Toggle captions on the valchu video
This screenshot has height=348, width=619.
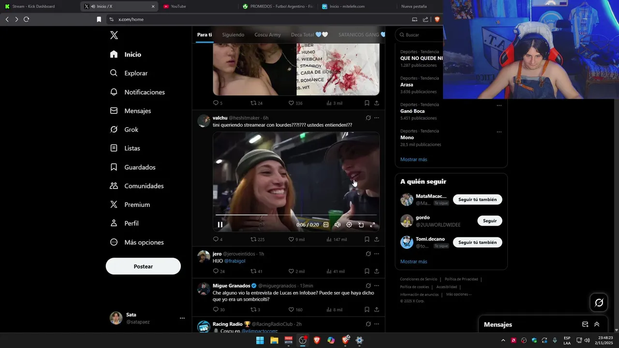tap(326, 225)
